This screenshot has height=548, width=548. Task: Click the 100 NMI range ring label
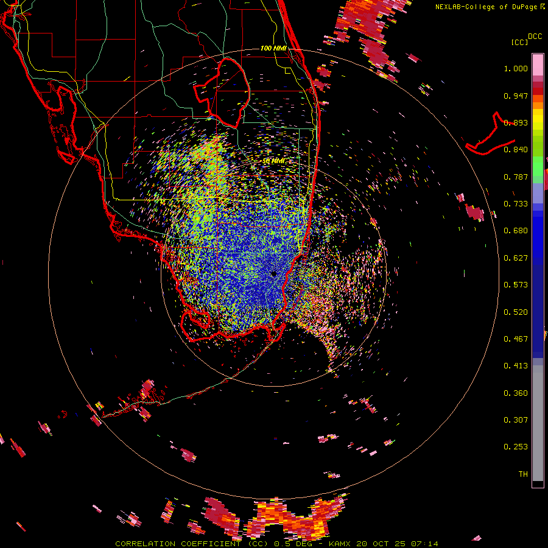[x=273, y=48]
